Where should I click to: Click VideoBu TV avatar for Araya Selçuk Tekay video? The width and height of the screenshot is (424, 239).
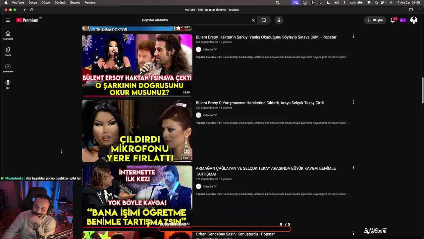pyautogui.click(x=198, y=115)
